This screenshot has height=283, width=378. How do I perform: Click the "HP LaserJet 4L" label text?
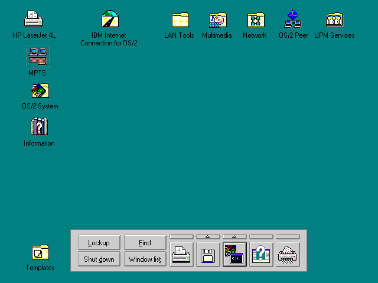coord(34,35)
